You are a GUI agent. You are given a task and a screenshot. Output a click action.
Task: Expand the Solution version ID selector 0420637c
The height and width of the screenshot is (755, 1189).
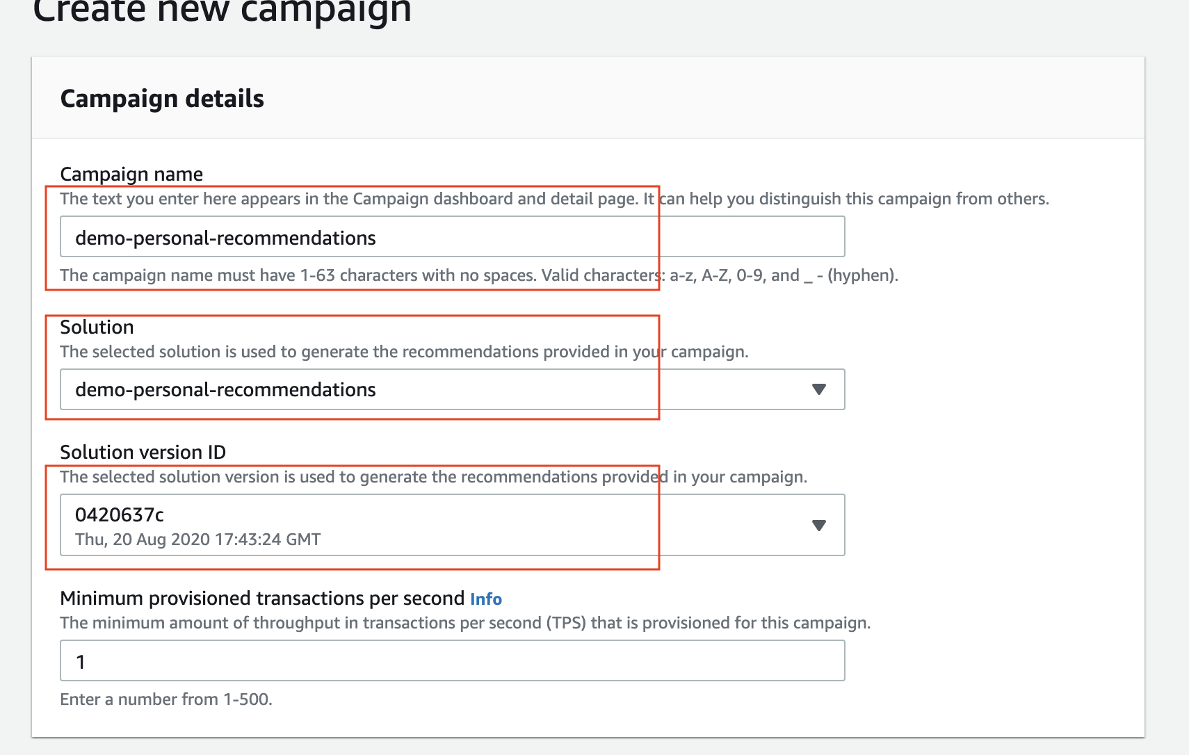[x=453, y=525]
